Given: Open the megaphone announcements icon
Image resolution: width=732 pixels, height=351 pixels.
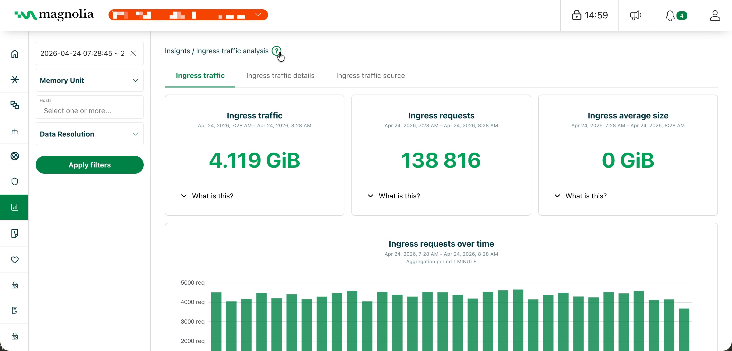Looking at the screenshot, I should coord(635,15).
